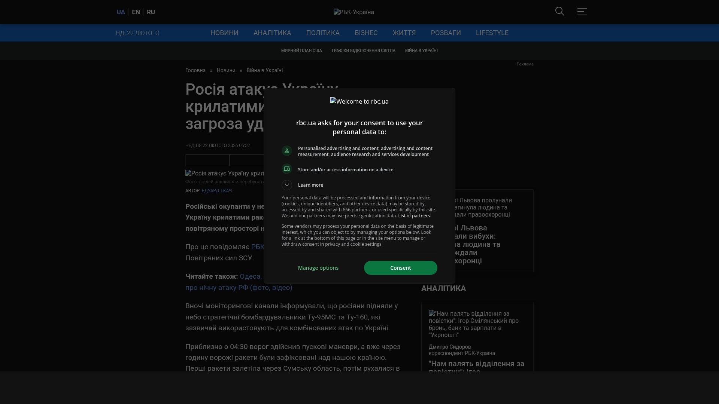Go to LIFESTYLE section
This screenshot has width=719, height=404.
pos(492,33)
